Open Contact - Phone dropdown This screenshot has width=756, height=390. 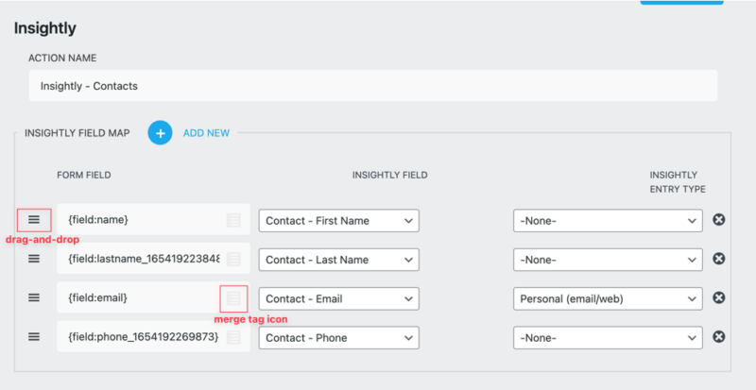(x=339, y=337)
